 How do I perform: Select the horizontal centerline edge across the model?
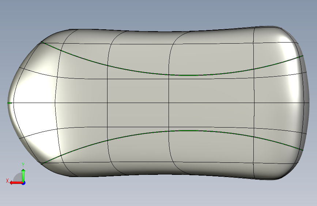pyautogui.click(x=160, y=103)
